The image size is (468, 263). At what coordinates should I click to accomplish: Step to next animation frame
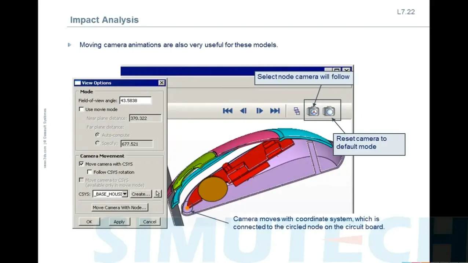click(x=259, y=111)
